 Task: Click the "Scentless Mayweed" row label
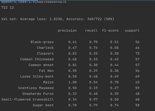(x=36, y=88)
